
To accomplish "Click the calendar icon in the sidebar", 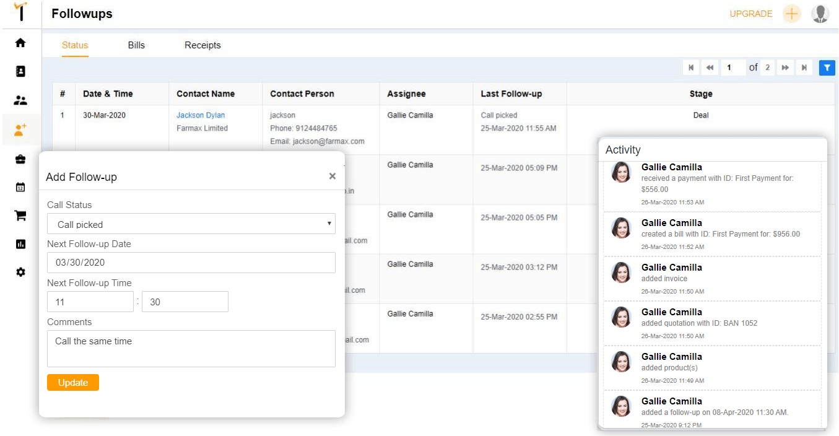I will [x=20, y=187].
